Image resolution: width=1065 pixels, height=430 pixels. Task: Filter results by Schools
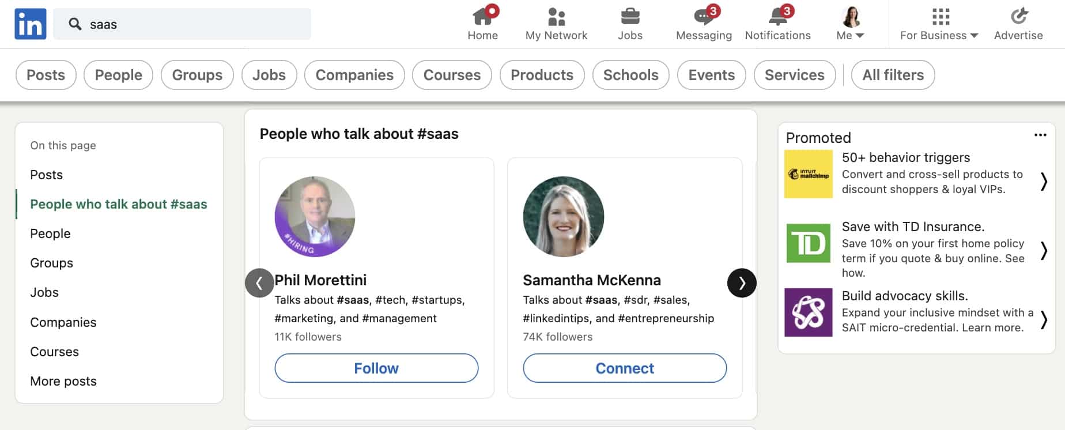pos(630,75)
